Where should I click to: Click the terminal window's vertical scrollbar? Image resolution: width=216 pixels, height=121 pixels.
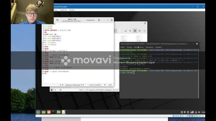click(x=198, y=73)
